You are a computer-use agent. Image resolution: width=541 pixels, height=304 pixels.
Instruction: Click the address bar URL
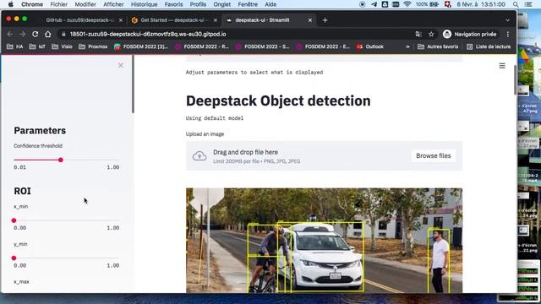point(148,34)
